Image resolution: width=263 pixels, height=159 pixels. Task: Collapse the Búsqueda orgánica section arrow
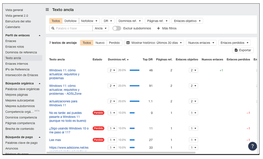coord(40,83)
